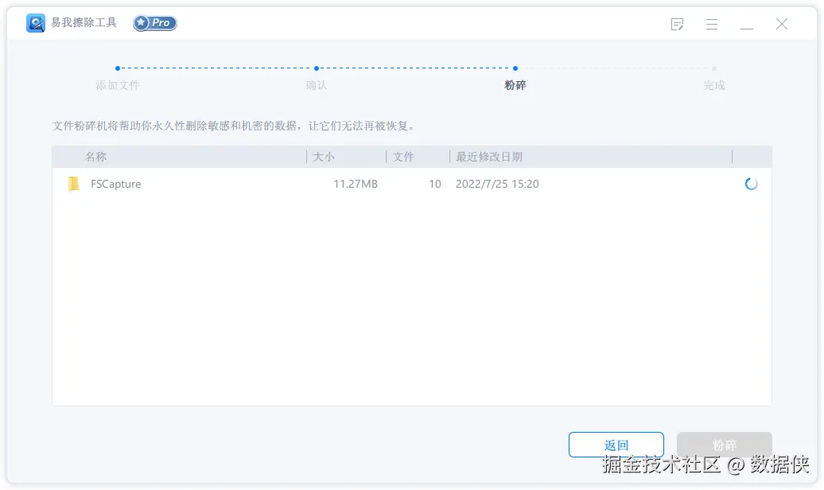Select the 添加文件 wizard step label
The image size is (824, 490).
[117, 85]
